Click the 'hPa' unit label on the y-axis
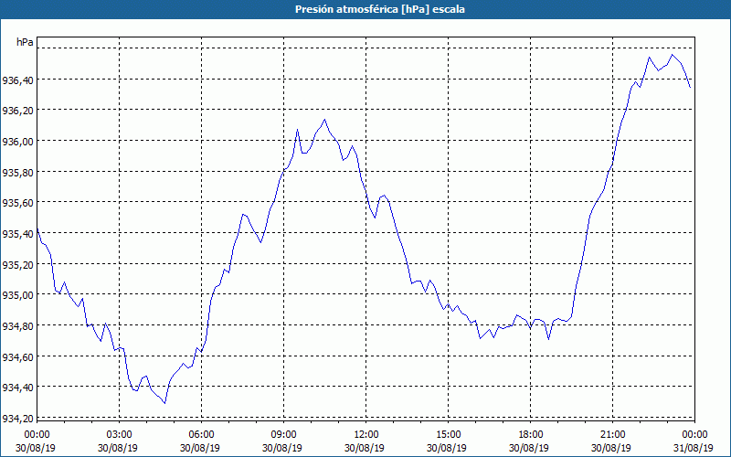731x457 pixels. [25, 42]
